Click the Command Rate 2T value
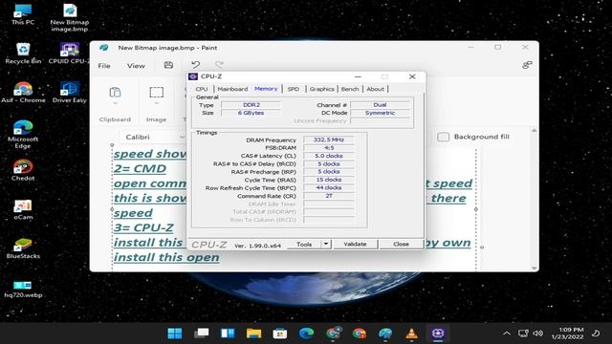Screen dimensions: 612x344 329,196
